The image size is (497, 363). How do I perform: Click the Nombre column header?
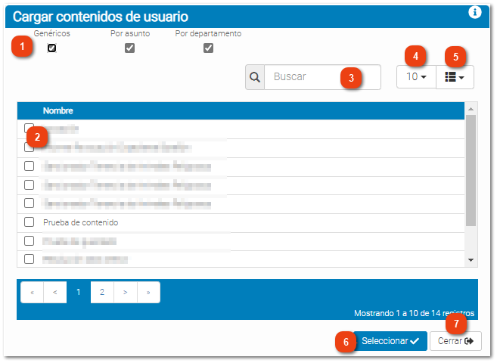click(58, 110)
